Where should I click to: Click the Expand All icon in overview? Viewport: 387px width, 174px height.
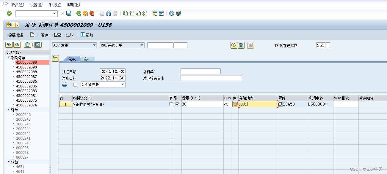coord(9,44)
